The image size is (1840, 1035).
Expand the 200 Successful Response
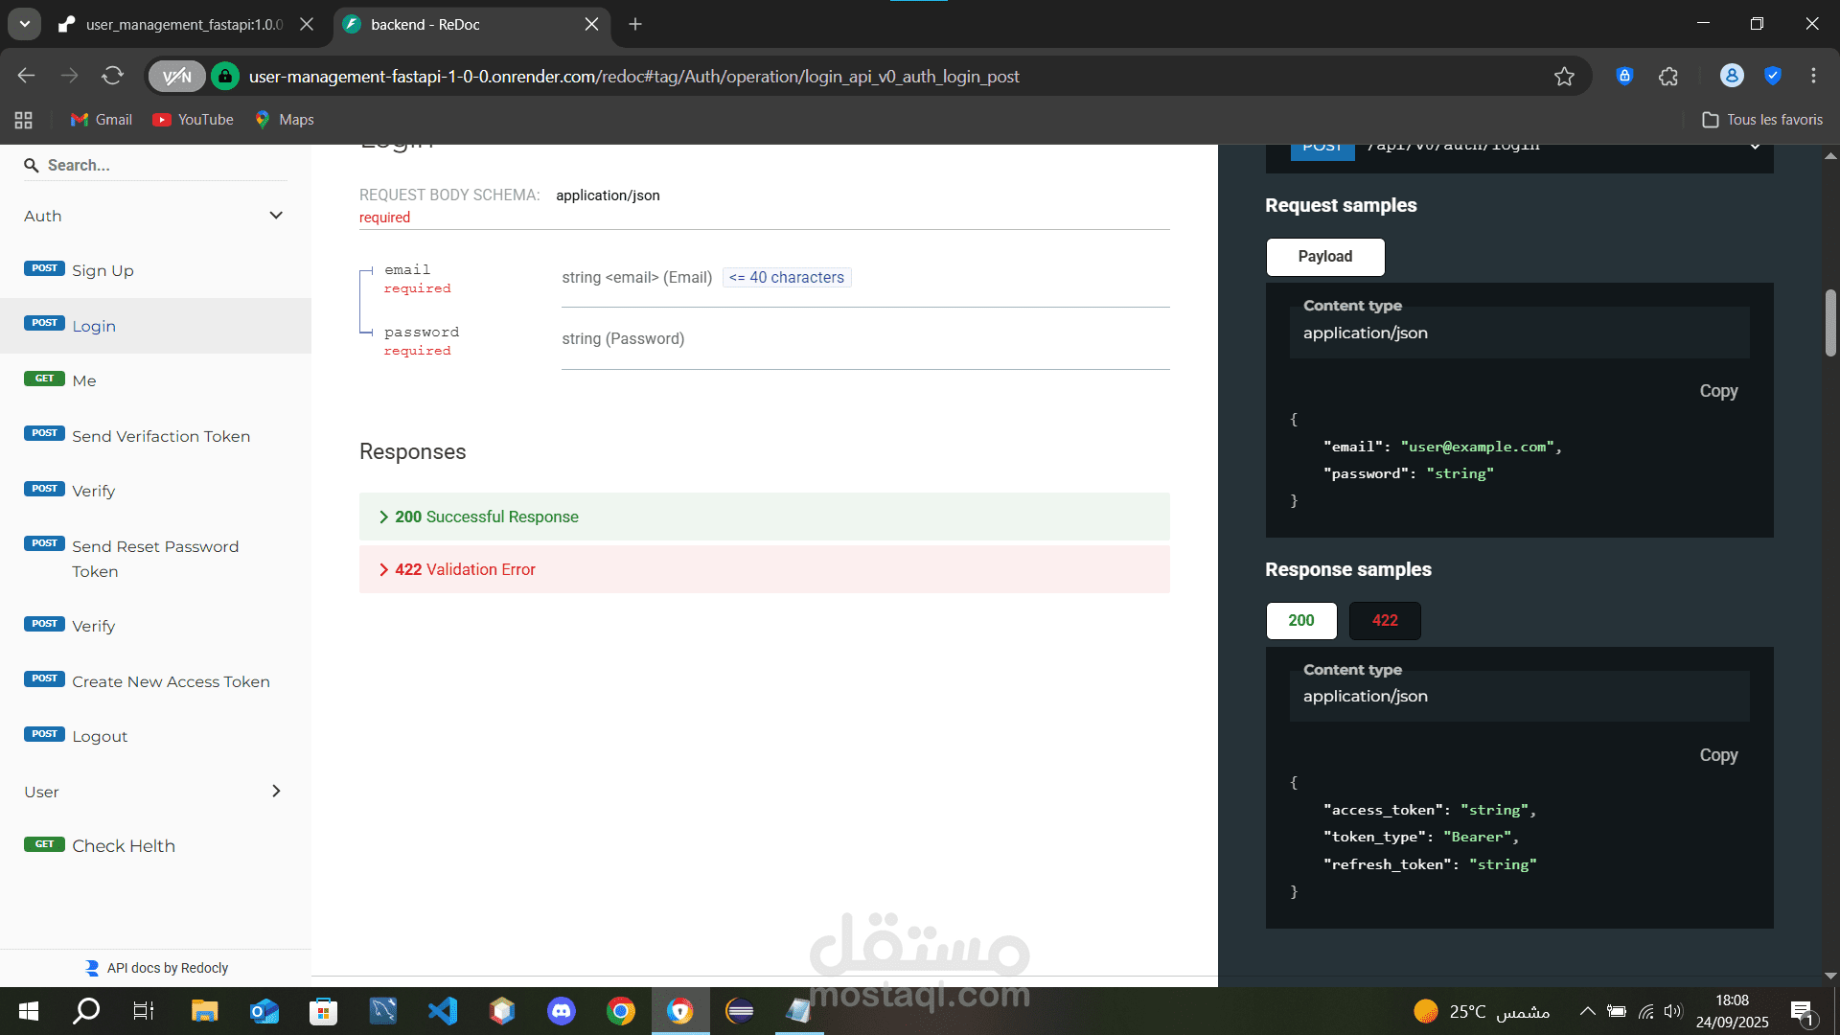click(487, 517)
